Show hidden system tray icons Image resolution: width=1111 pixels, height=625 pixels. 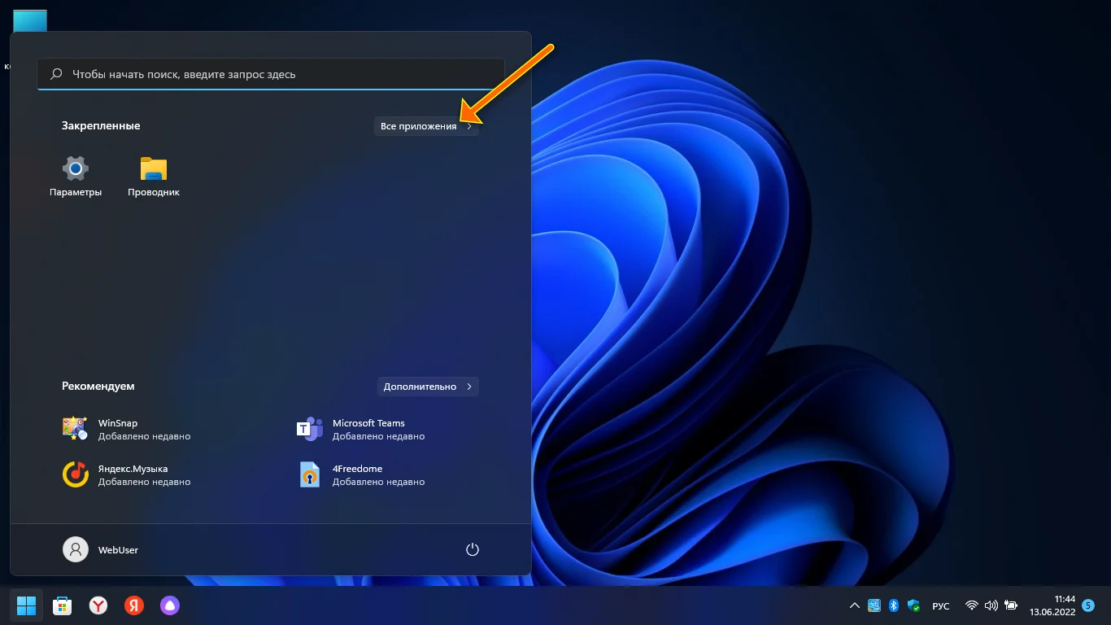coord(854,605)
